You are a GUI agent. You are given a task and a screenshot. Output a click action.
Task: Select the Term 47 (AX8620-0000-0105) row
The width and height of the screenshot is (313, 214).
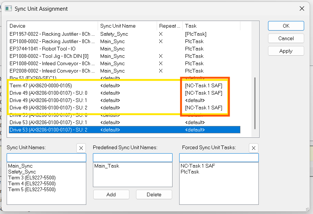point(125,85)
